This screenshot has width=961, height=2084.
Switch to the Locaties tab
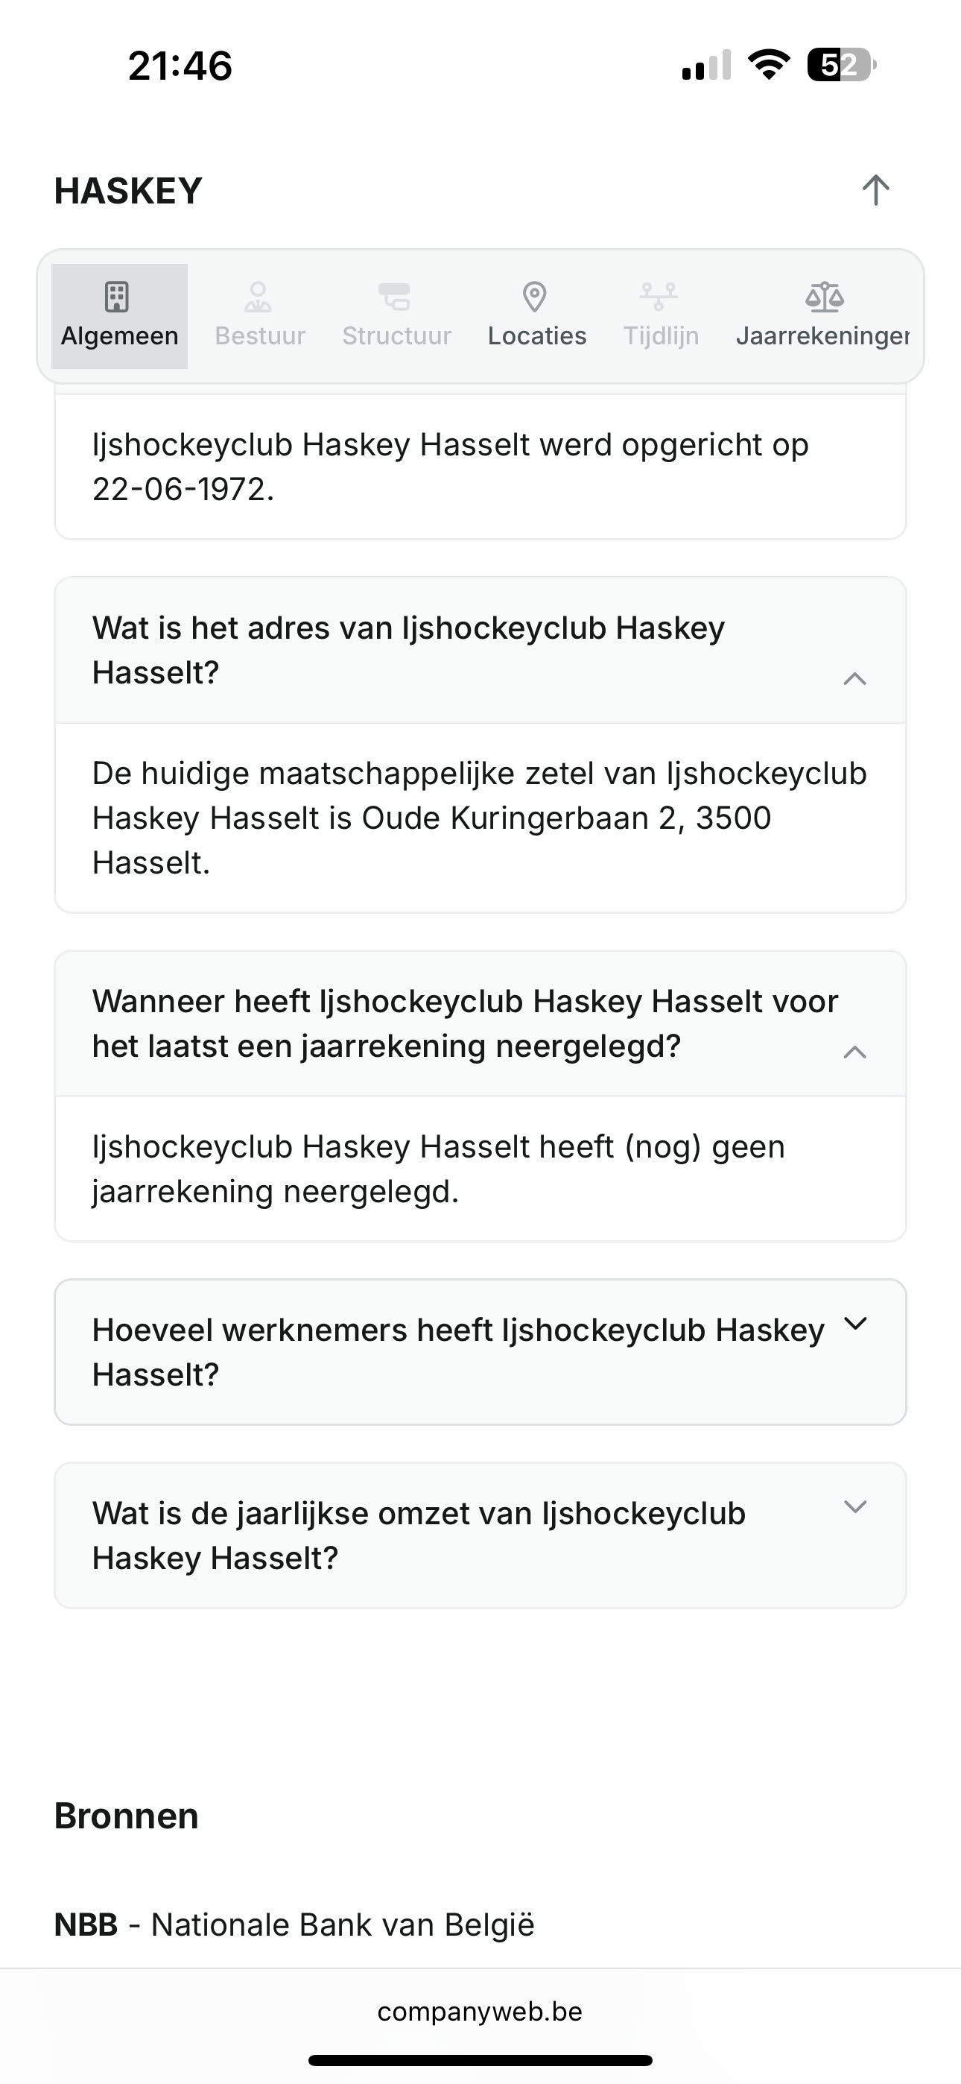coord(537,335)
